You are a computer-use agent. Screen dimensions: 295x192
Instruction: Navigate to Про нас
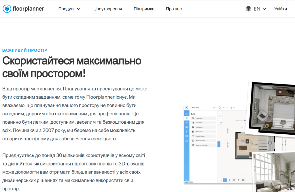point(174,9)
